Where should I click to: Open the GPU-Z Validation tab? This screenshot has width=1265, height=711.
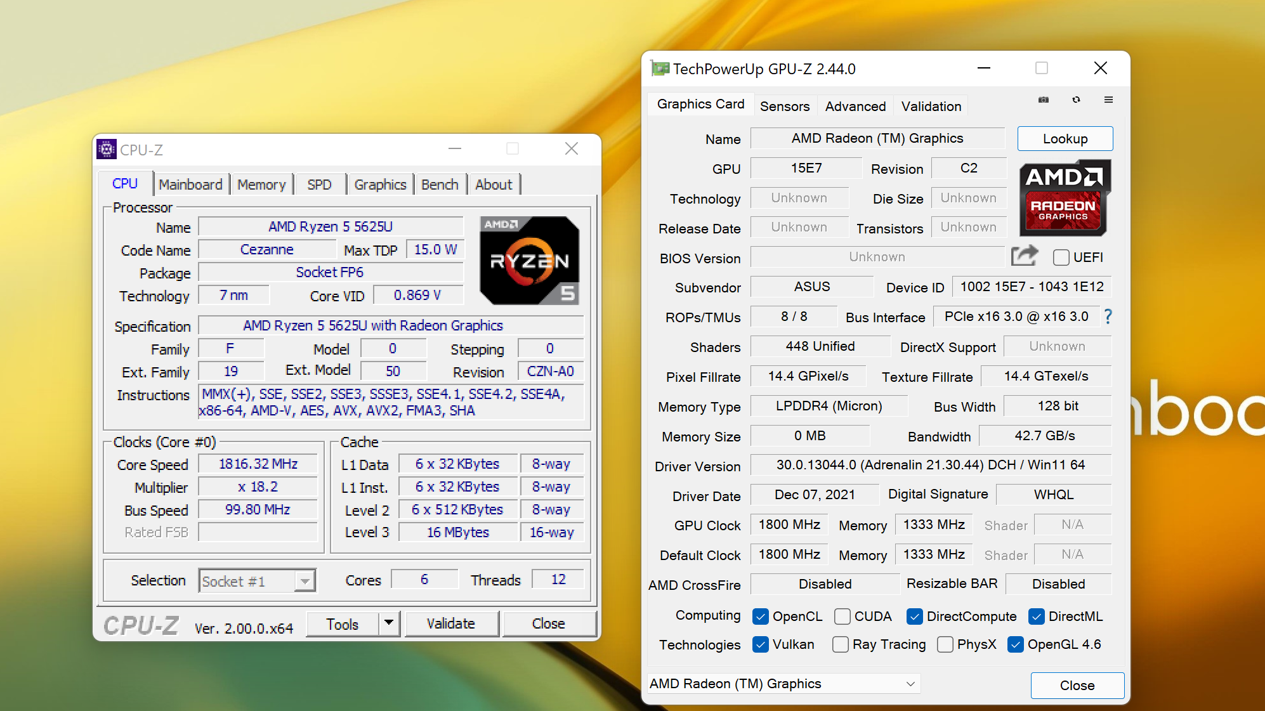click(x=931, y=106)
